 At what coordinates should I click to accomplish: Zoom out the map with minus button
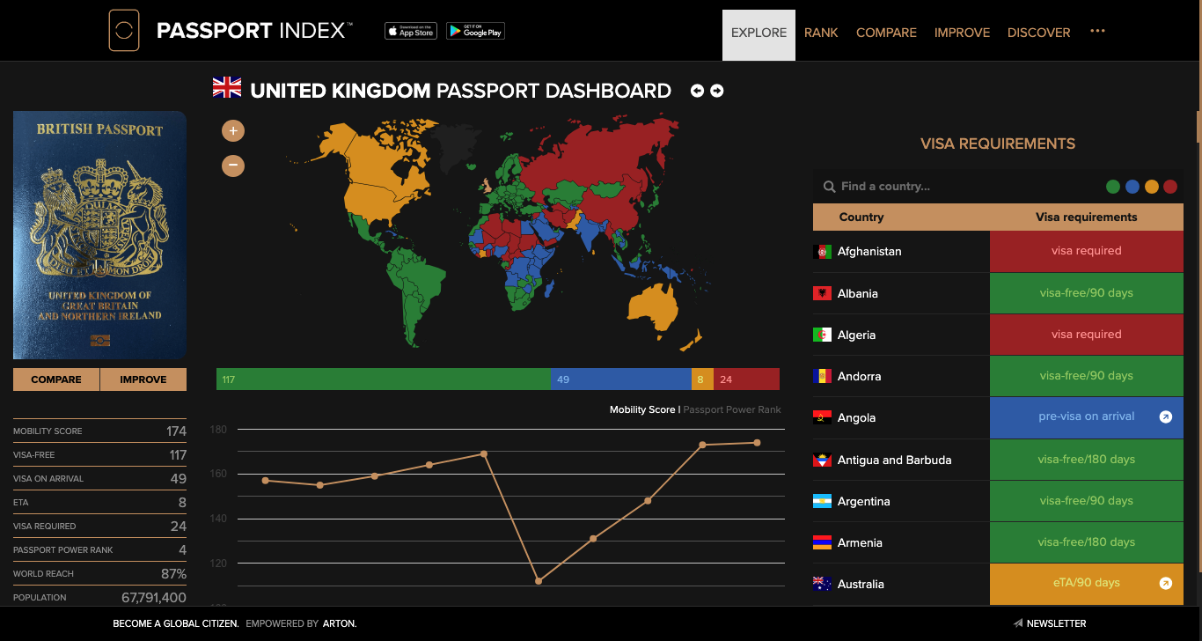coord(233,165)
